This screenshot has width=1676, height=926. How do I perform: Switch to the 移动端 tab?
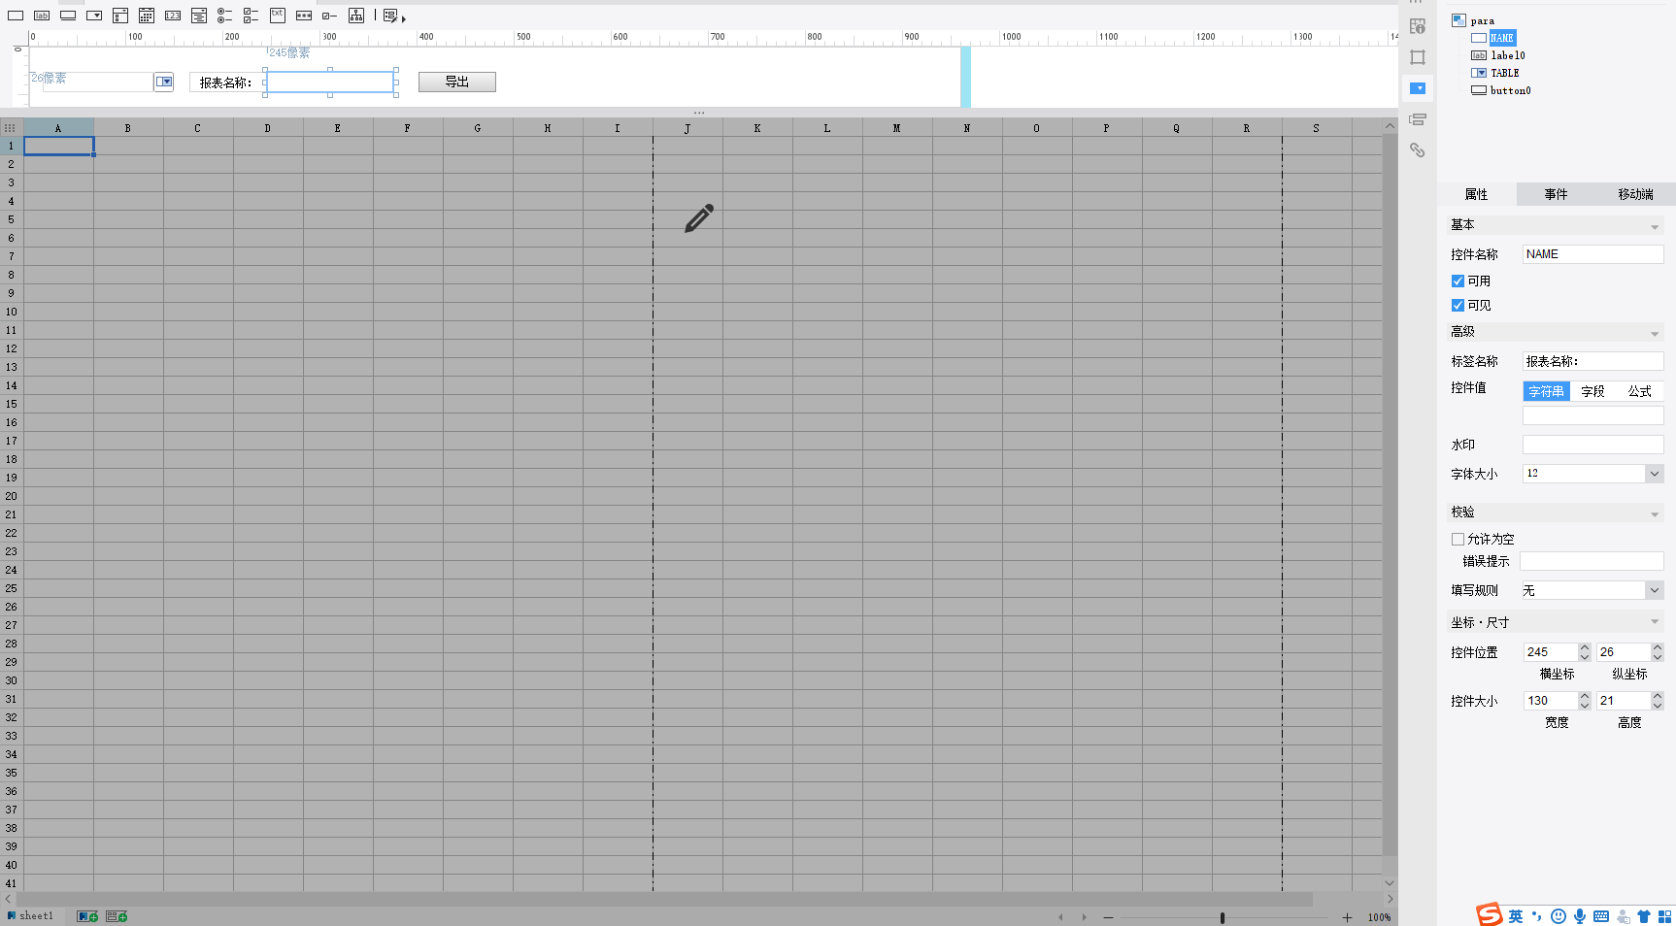(1635, 194)
